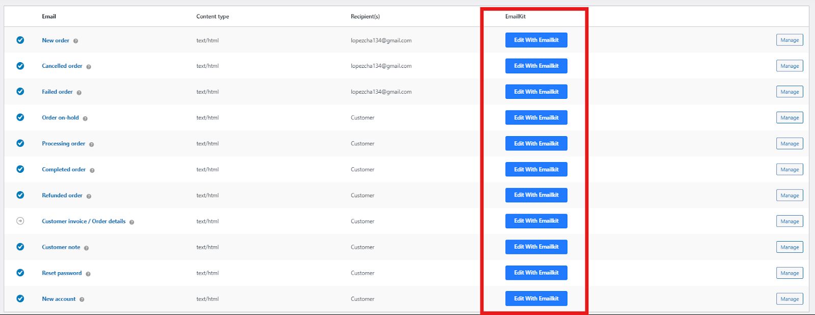The width and height of the screenshot is (815, 315).
Task: Click the enabled checkmark for Reset password
Action: 20,273
